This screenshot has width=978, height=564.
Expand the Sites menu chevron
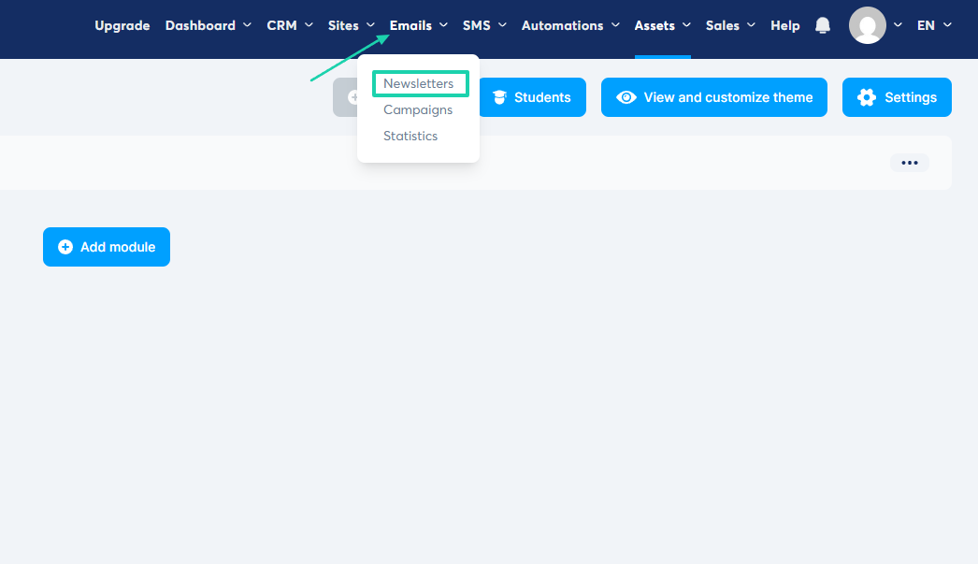click(370, 25)
